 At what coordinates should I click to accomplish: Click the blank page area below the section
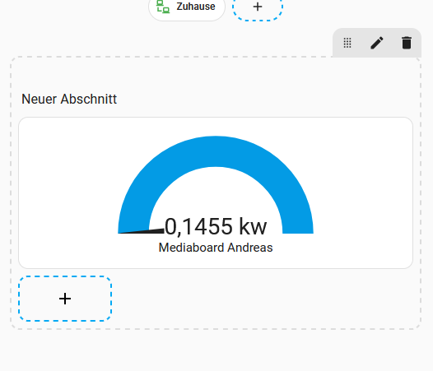[x=216, y=350]
